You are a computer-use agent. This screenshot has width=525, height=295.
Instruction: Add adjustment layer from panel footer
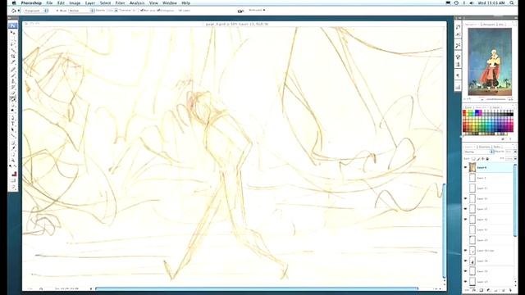point(489,290)
